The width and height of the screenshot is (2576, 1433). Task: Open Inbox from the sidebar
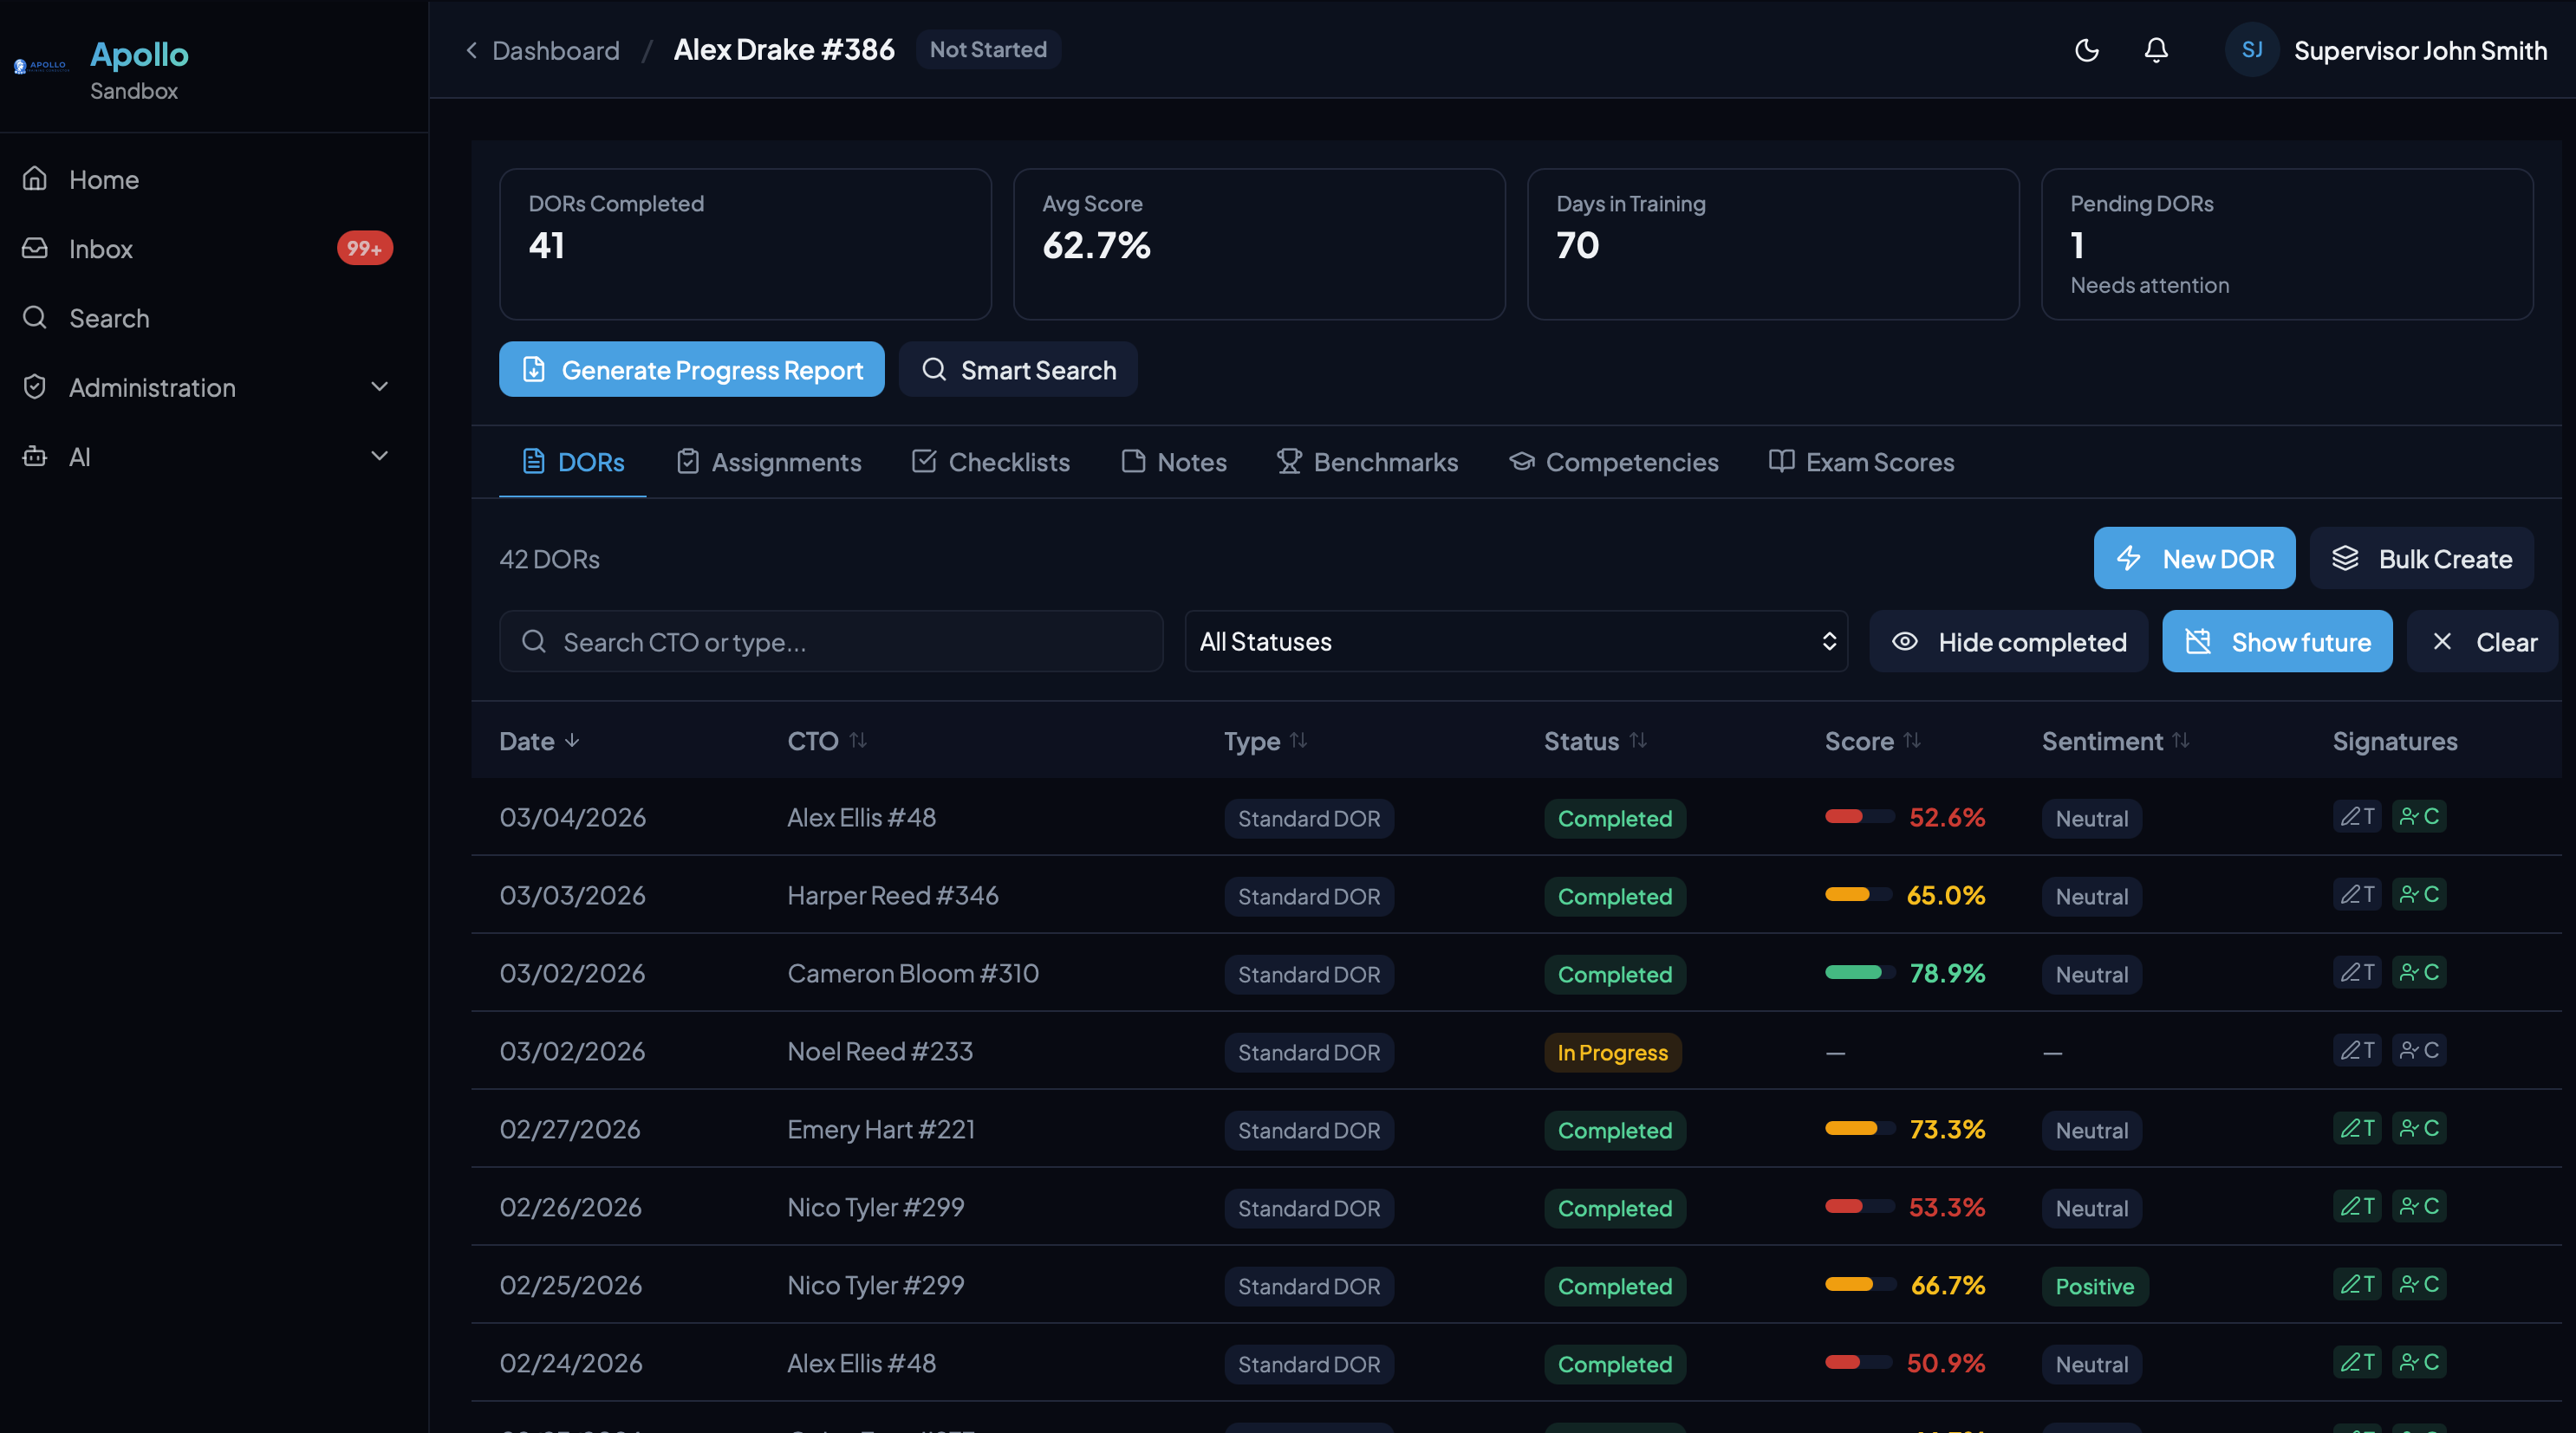pyautogui.click(x=101, y=249)
